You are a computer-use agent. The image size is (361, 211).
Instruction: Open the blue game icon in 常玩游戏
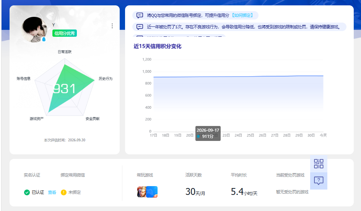[152, 192]
